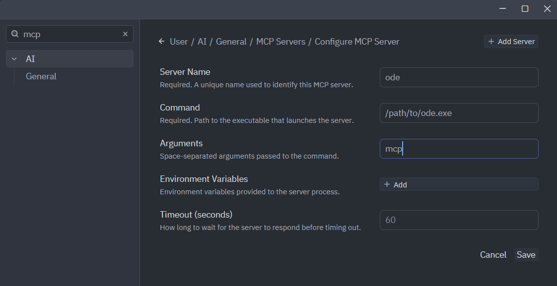Click the Arguments label
The image size is (557, 286).
pyautogui.click(x=181, y=143)
